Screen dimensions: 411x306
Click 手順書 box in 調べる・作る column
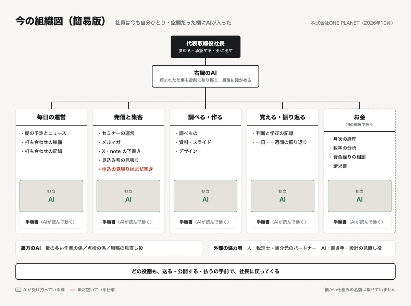coord(206,222)
